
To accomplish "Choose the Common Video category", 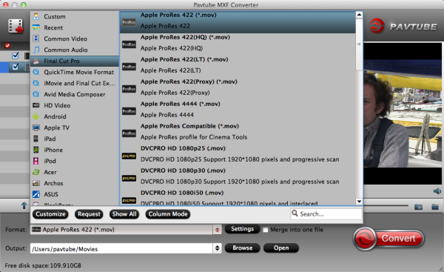I will pos(75,39).
